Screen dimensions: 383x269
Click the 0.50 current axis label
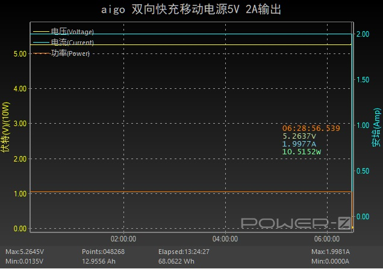coord(363,171)
